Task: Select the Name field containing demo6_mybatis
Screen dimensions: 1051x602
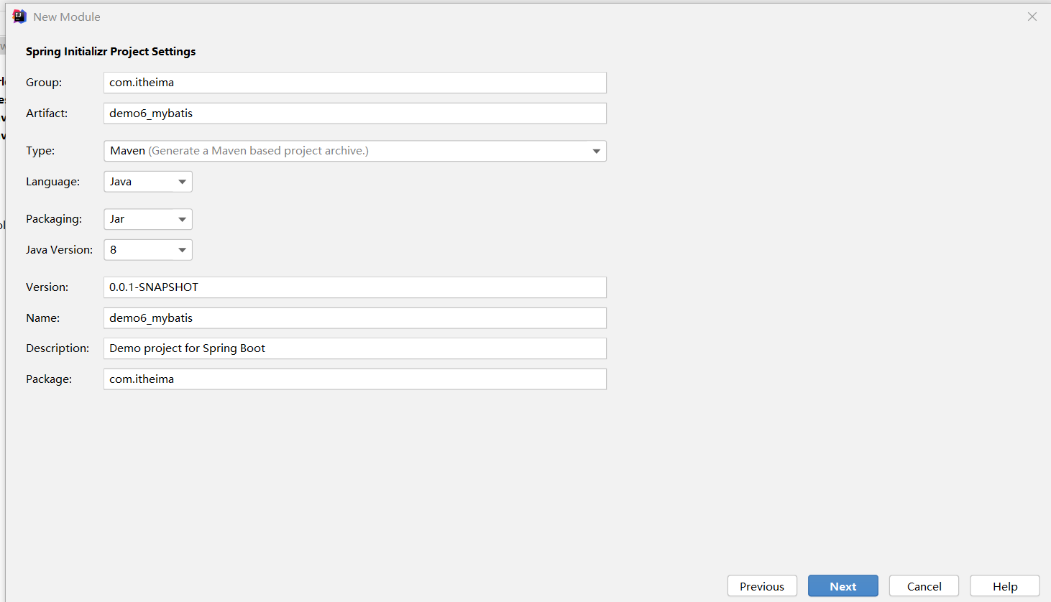Action: pyautogui.click(x=354, y=318)
